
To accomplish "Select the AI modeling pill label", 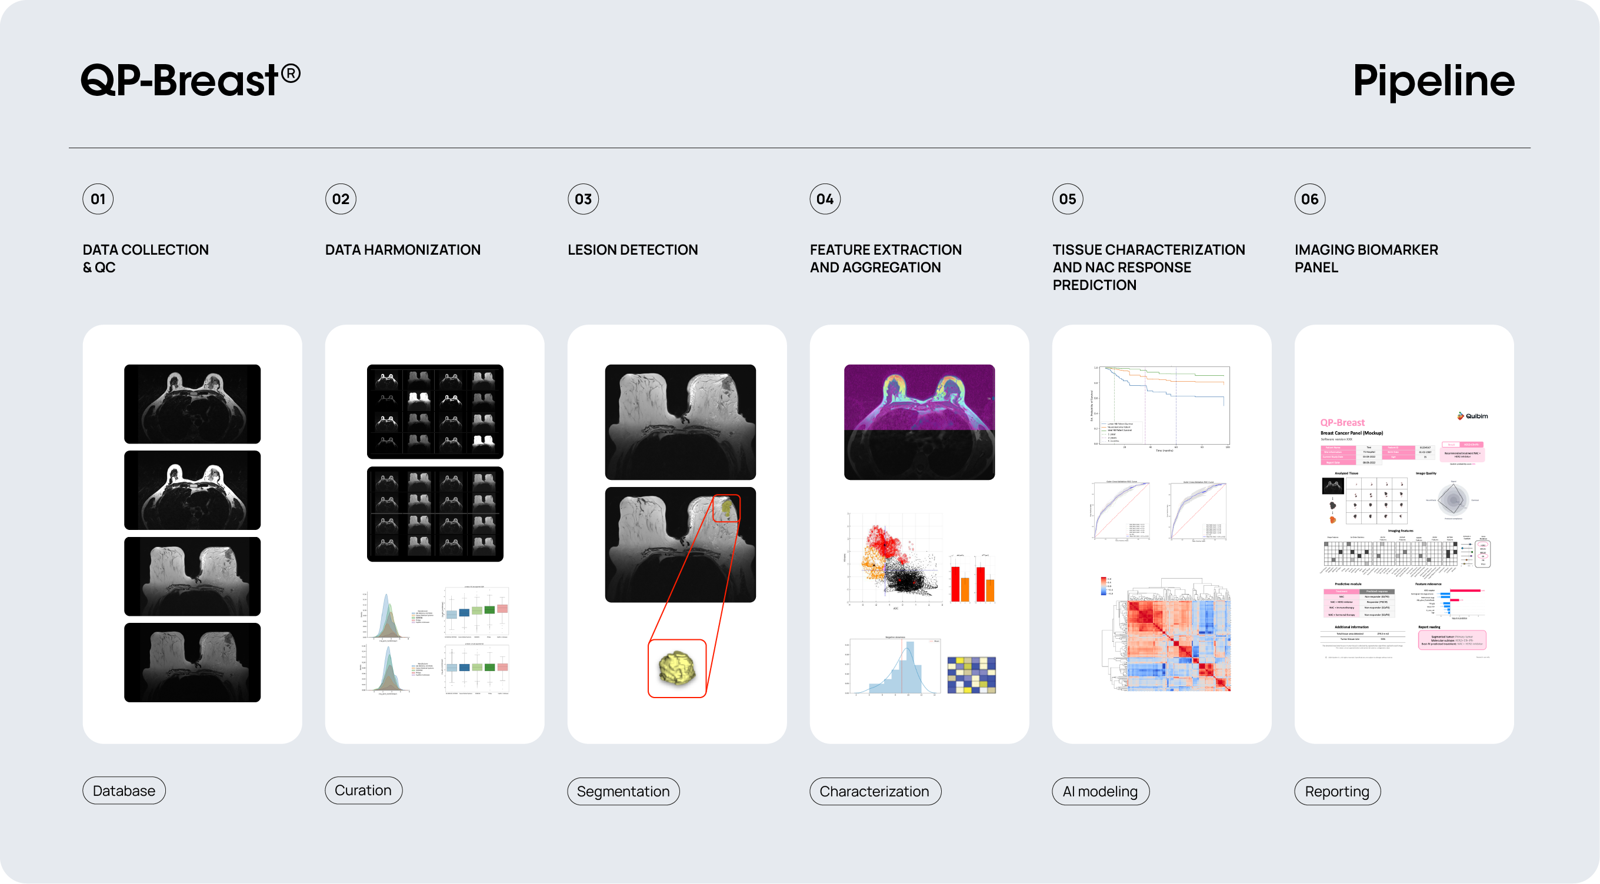I will 1100,791.
